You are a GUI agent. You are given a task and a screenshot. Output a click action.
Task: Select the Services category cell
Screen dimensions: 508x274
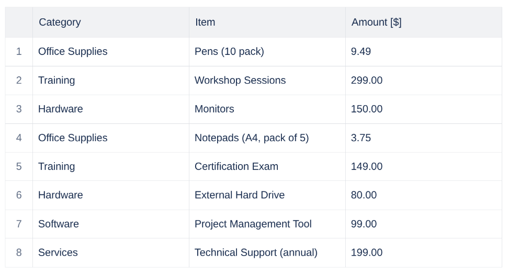pos(58,253)
